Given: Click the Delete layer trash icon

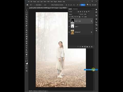Looking at the screenshot, I should coord(92,47).
